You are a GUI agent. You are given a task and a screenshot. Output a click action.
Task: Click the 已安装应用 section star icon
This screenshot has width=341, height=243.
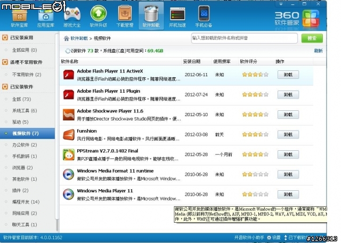[x=5, y=37]
